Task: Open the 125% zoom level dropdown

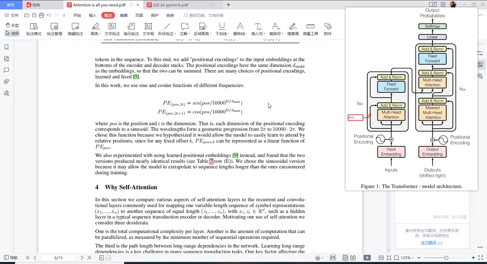Action: [x=407, y=258]
